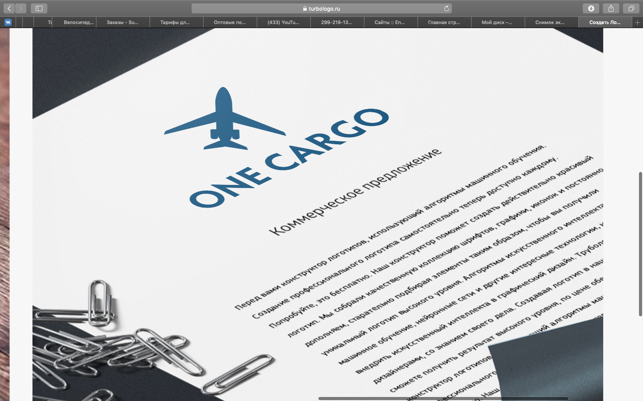Switch to the Тарифы дл... tab

point(176,22)
